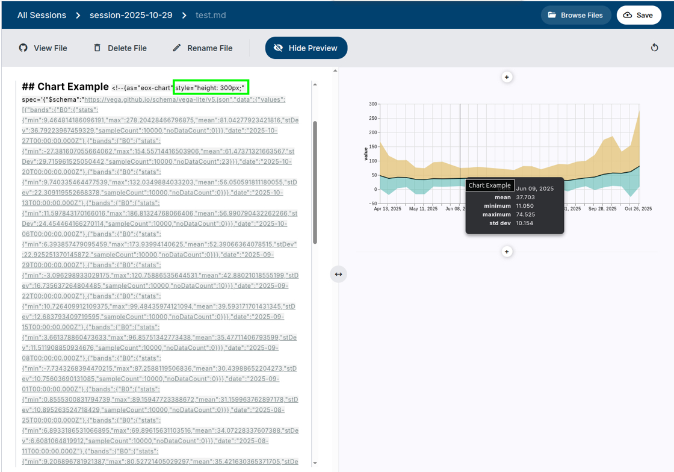
Task: Click the pane resize arrows handle
Action: tap(338, 275)
